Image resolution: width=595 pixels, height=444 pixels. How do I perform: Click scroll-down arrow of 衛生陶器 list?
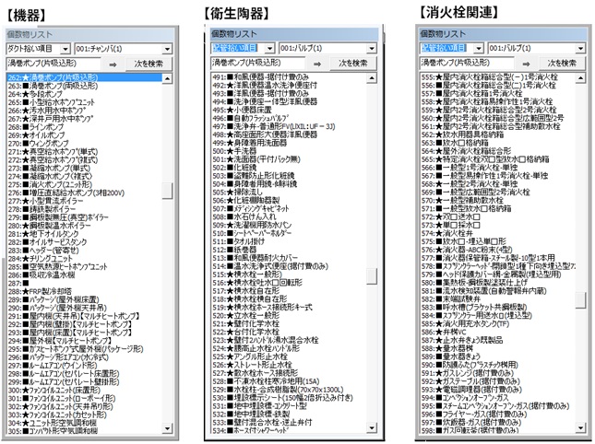coord(372,428)
